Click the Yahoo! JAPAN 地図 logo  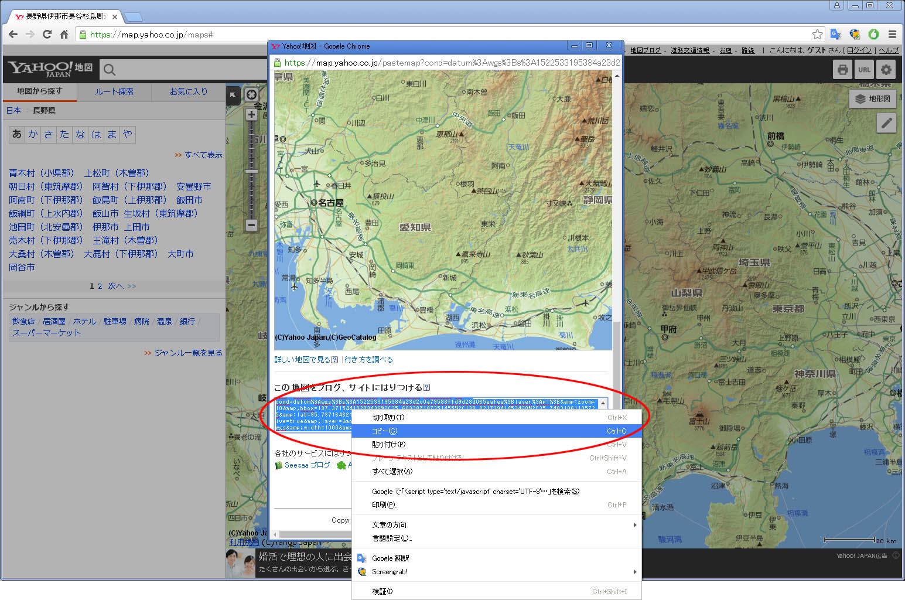click(x=50, y=69)
